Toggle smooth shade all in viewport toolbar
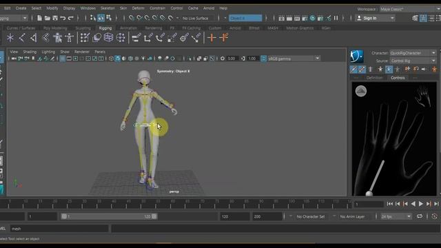 tap(118, 59)
